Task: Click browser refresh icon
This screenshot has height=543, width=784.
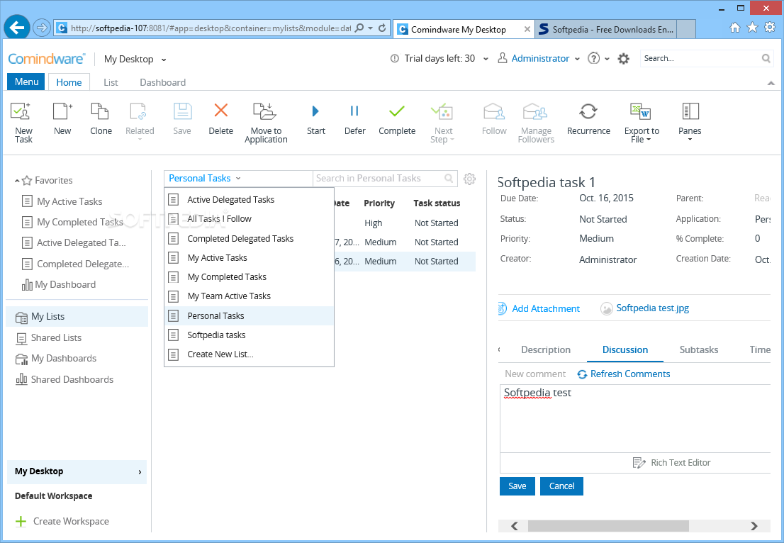Action: (x=382, y=28)
